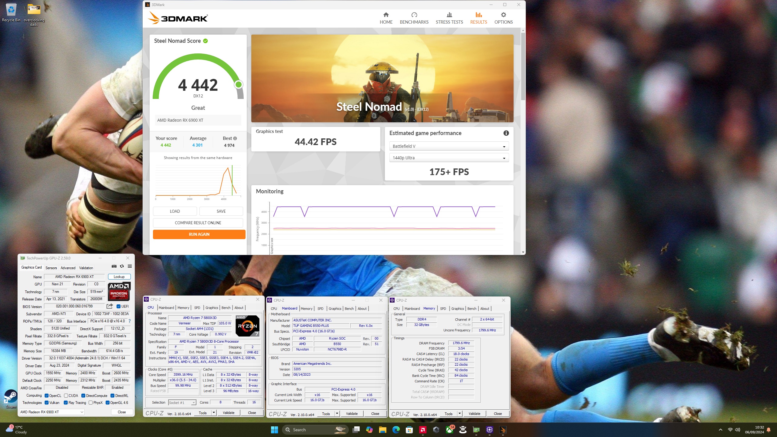The width and height of the screenshot is (777, 437).
Task: Click RUN AGAIN in 3DMark
Action: click(x=199, y=234)
